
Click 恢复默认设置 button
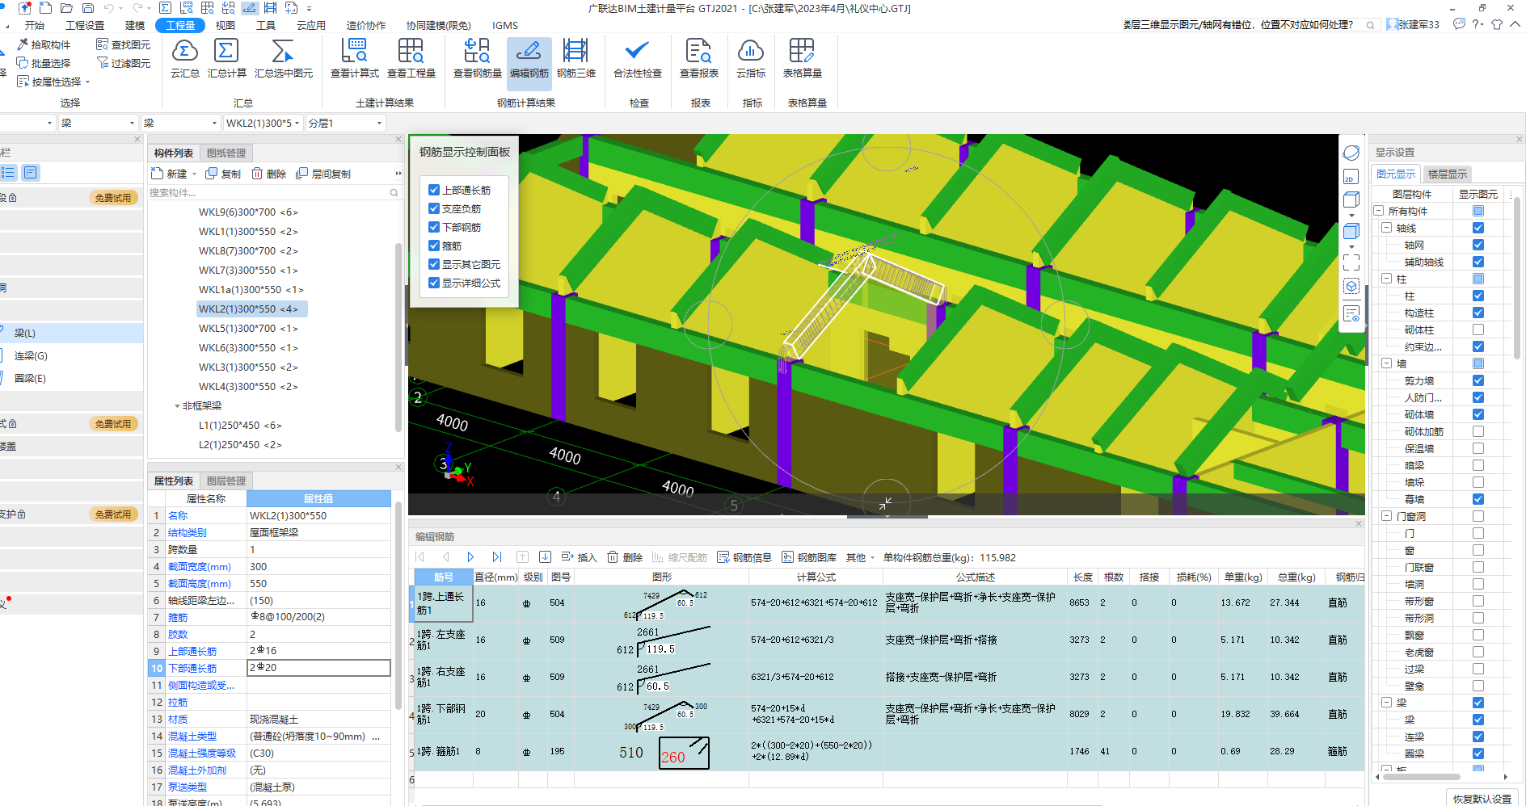[1482, 799]
